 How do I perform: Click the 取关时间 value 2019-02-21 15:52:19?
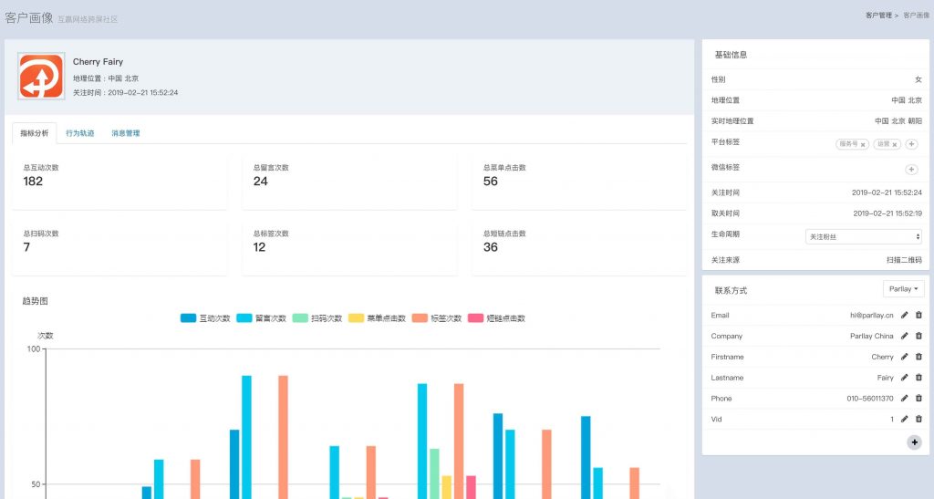[x=887, y=213]
